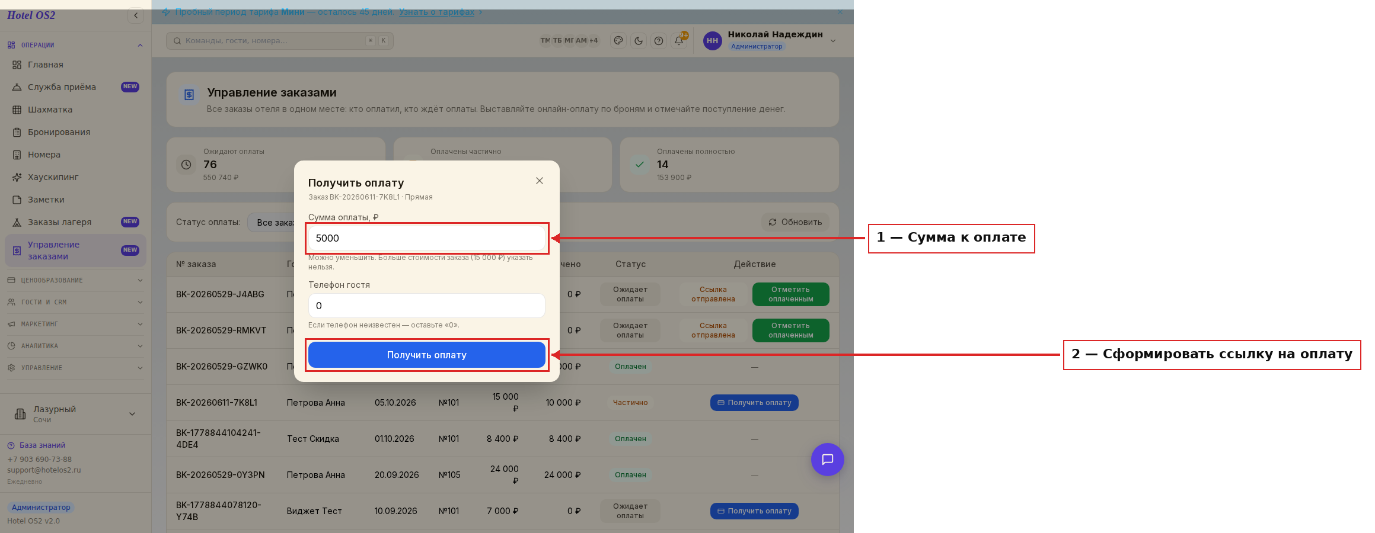This screenshot has width=1375, height=533.
Task: Mark order BK-20260529-RMKVT as paid
Action: click(791, 330)
